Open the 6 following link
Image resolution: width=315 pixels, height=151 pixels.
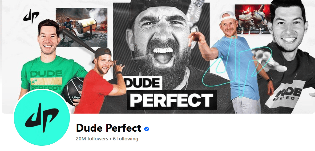(126, 139)
